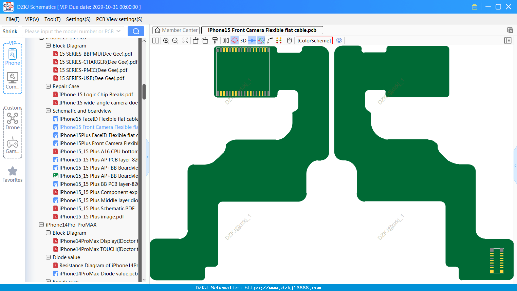Toggle the eye visibility icon
Viewport: 517px width, 291px height.
click(x=339, y=41)
